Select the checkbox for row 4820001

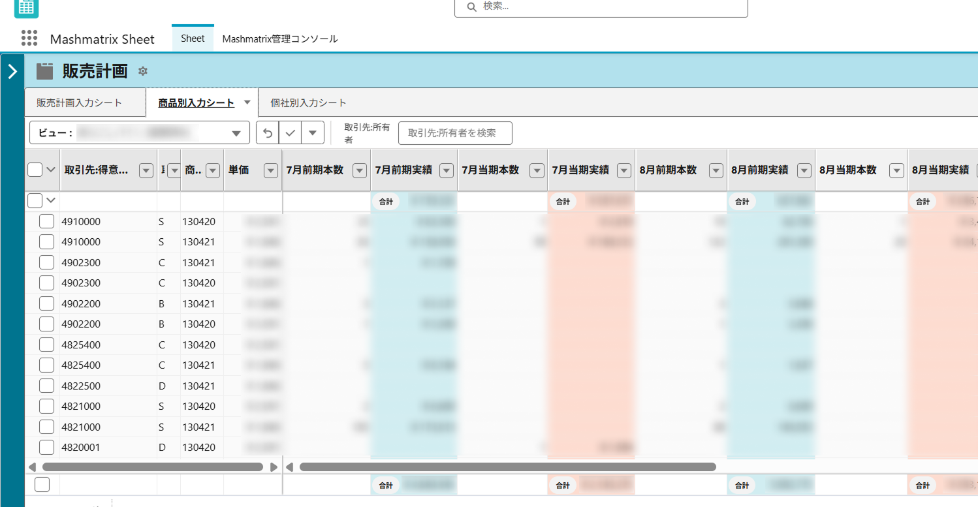click(46, 448)
